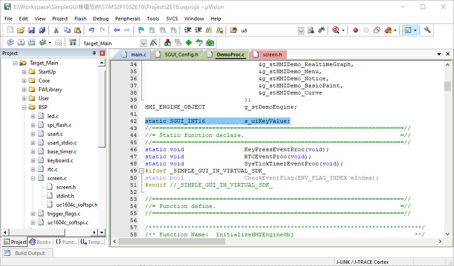Create a new file with New icon

tap(11, 30)
